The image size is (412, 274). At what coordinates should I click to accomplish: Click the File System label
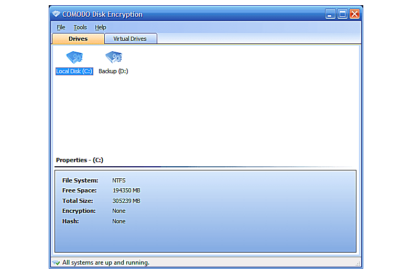point(80,180)
